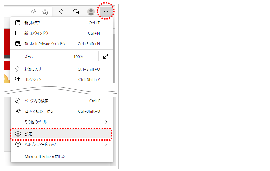Expand the その他のツール submenu arrow
The image size is (270, 171).
point(106,122)
